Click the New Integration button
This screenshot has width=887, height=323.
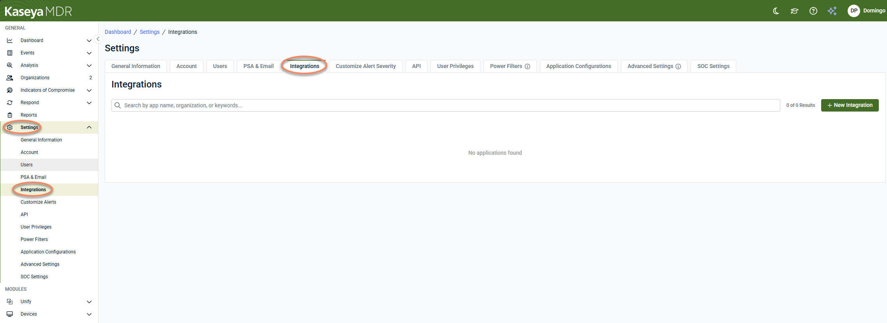coord(850,105)
